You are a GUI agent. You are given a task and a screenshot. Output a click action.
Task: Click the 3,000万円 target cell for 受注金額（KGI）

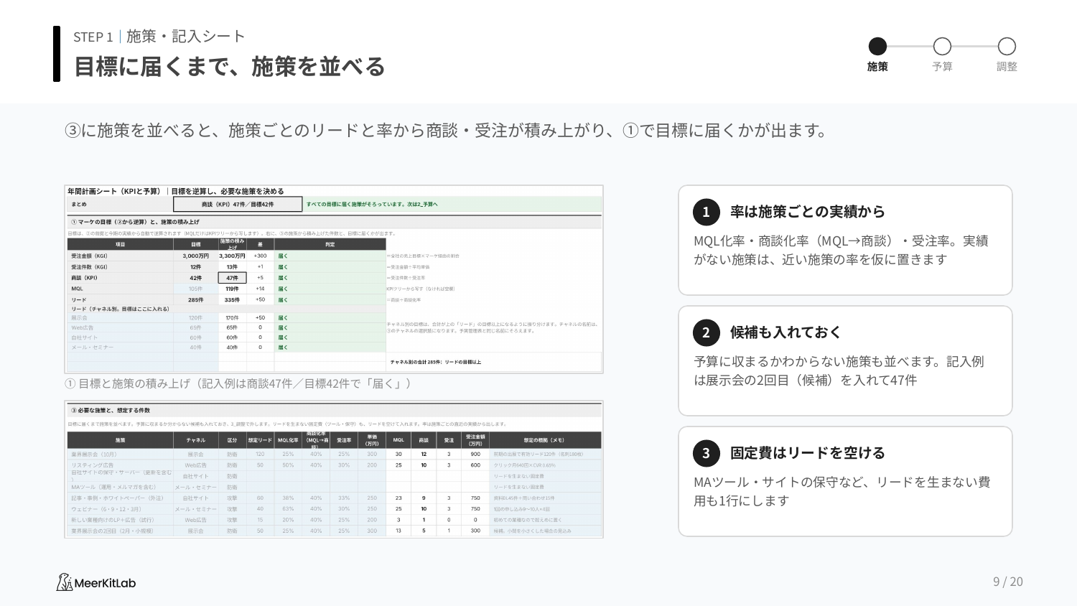pyautogui.click(x=195, y=256)
